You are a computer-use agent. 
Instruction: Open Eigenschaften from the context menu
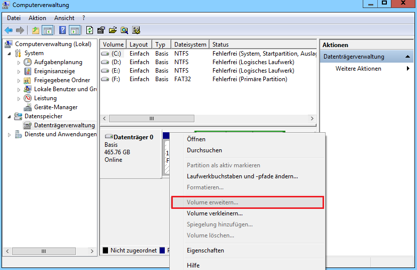[x=247, y=250]
